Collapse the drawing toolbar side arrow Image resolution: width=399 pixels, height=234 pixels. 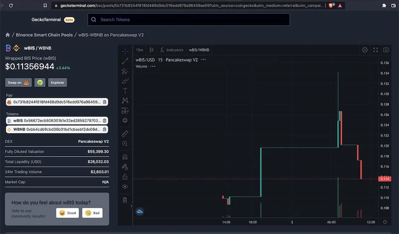click(132, 206)
